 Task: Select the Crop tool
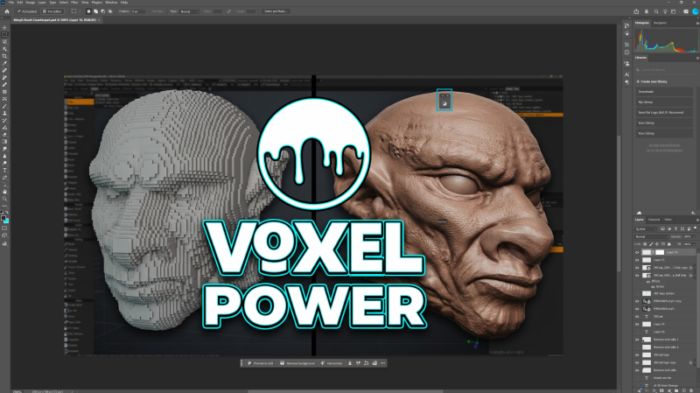[x=5, y=56]
